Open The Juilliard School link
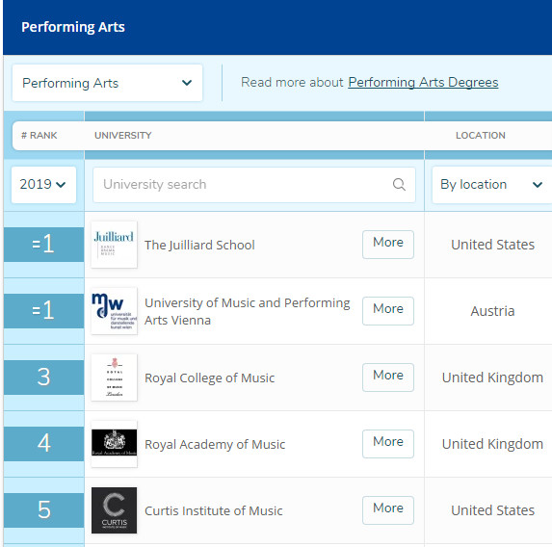 pyautogui.click(x=199, y=245)
